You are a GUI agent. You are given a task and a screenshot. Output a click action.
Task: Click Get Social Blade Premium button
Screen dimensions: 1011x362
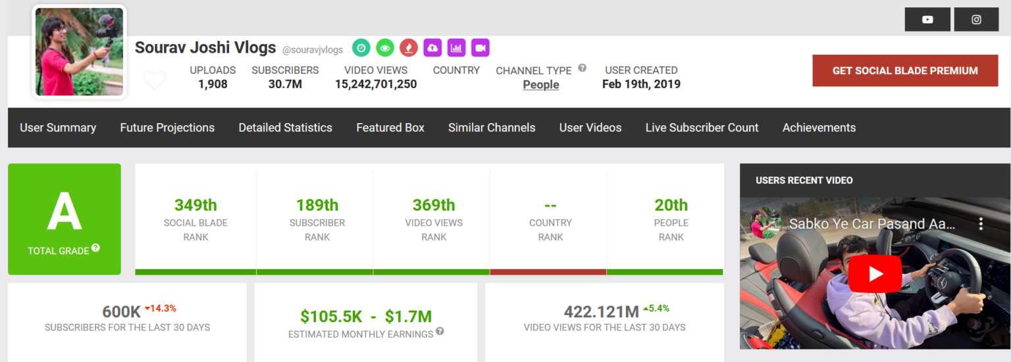906,70
